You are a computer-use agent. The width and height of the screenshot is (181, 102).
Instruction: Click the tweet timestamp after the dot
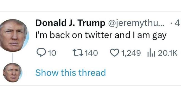[177, 23]
